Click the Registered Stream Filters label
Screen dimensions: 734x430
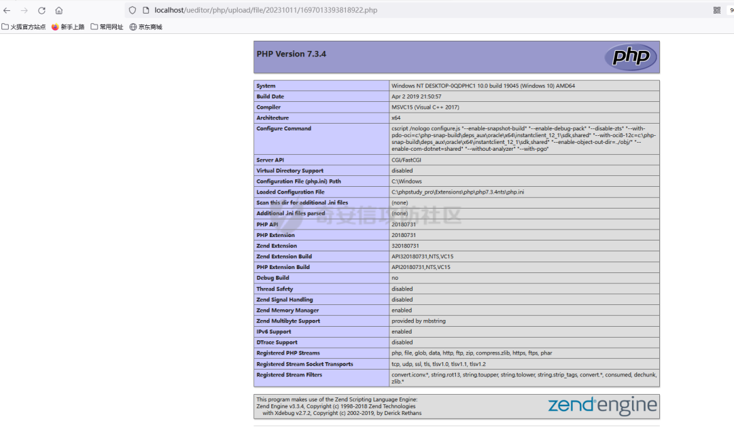[x=290, y=375]
